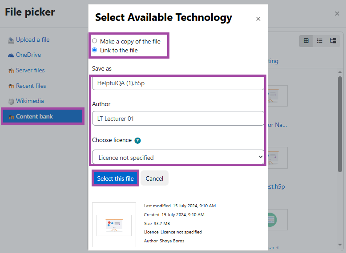Select 'Make a copy of the file' radio
Viewport: 346px width, 253px height.
94,41
